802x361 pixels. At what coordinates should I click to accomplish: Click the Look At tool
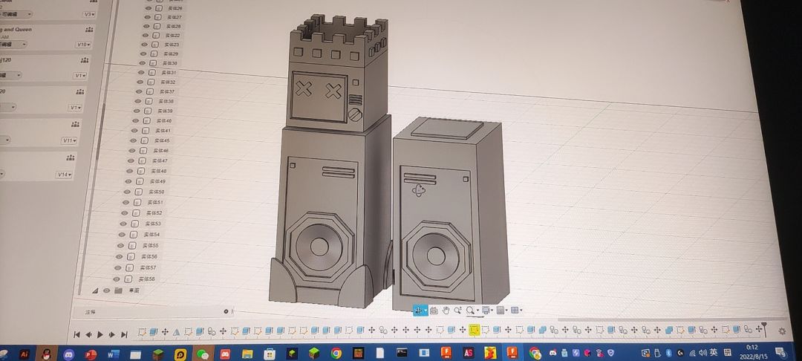(434, 310)
